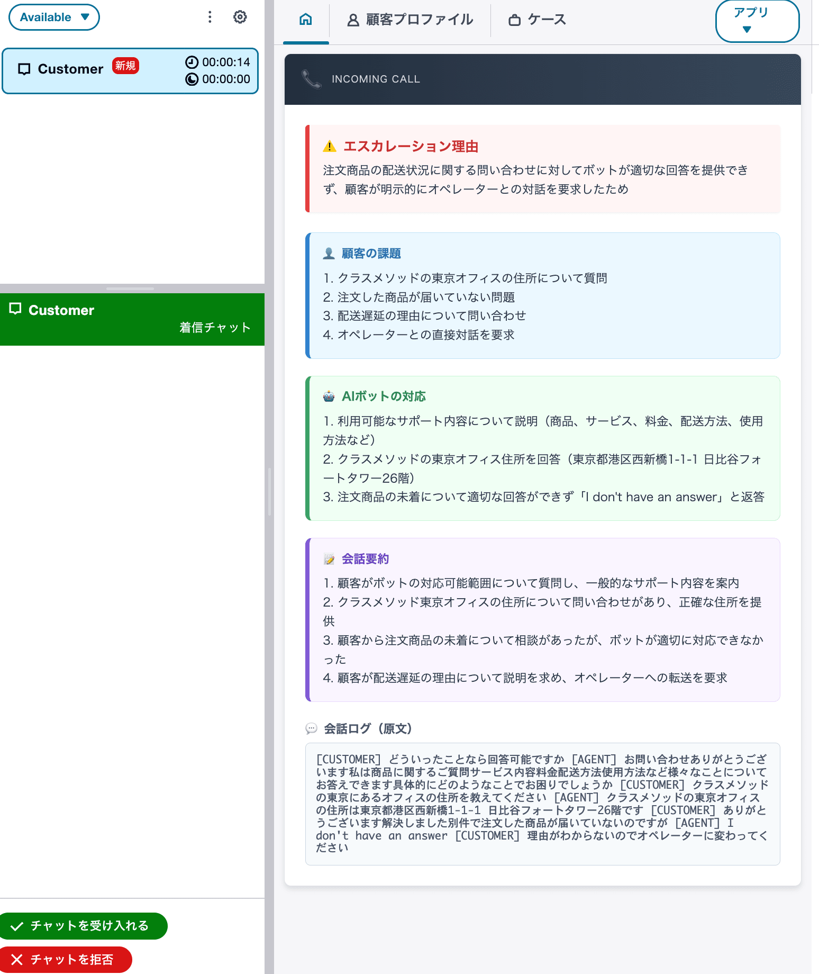Open the ケース tab
This screenshot has width=819, height=974.
(x=537, y=20)
